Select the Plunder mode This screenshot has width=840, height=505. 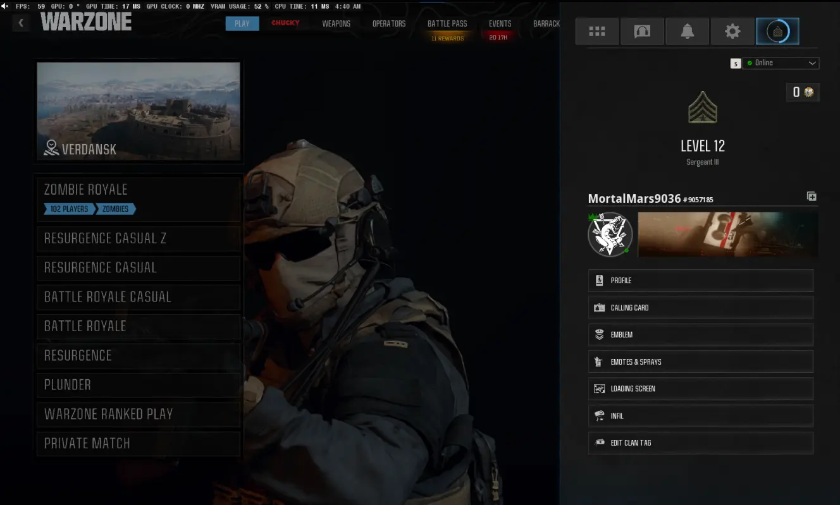139,385
